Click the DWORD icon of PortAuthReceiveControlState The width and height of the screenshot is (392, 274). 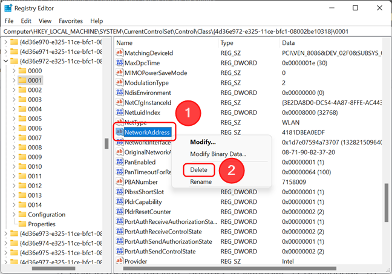[x=120, y=231]
